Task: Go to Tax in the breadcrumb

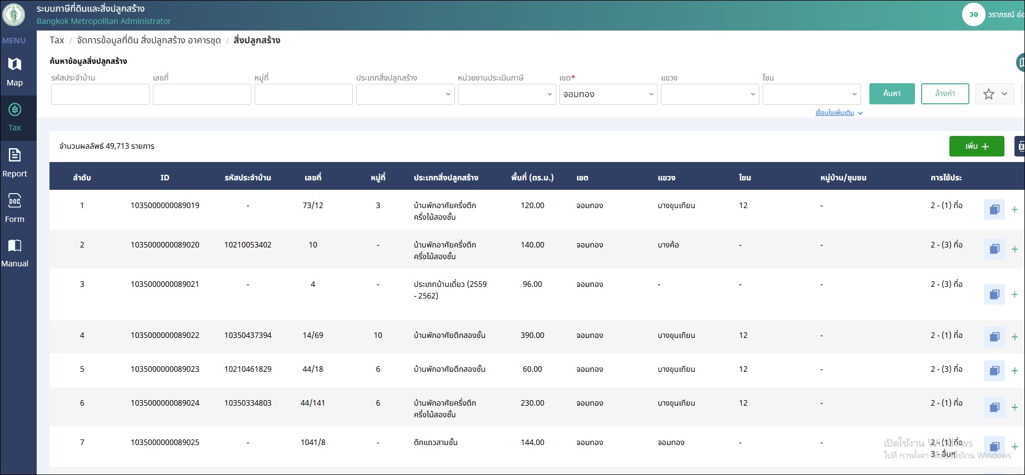Action: tap(57, 41)
